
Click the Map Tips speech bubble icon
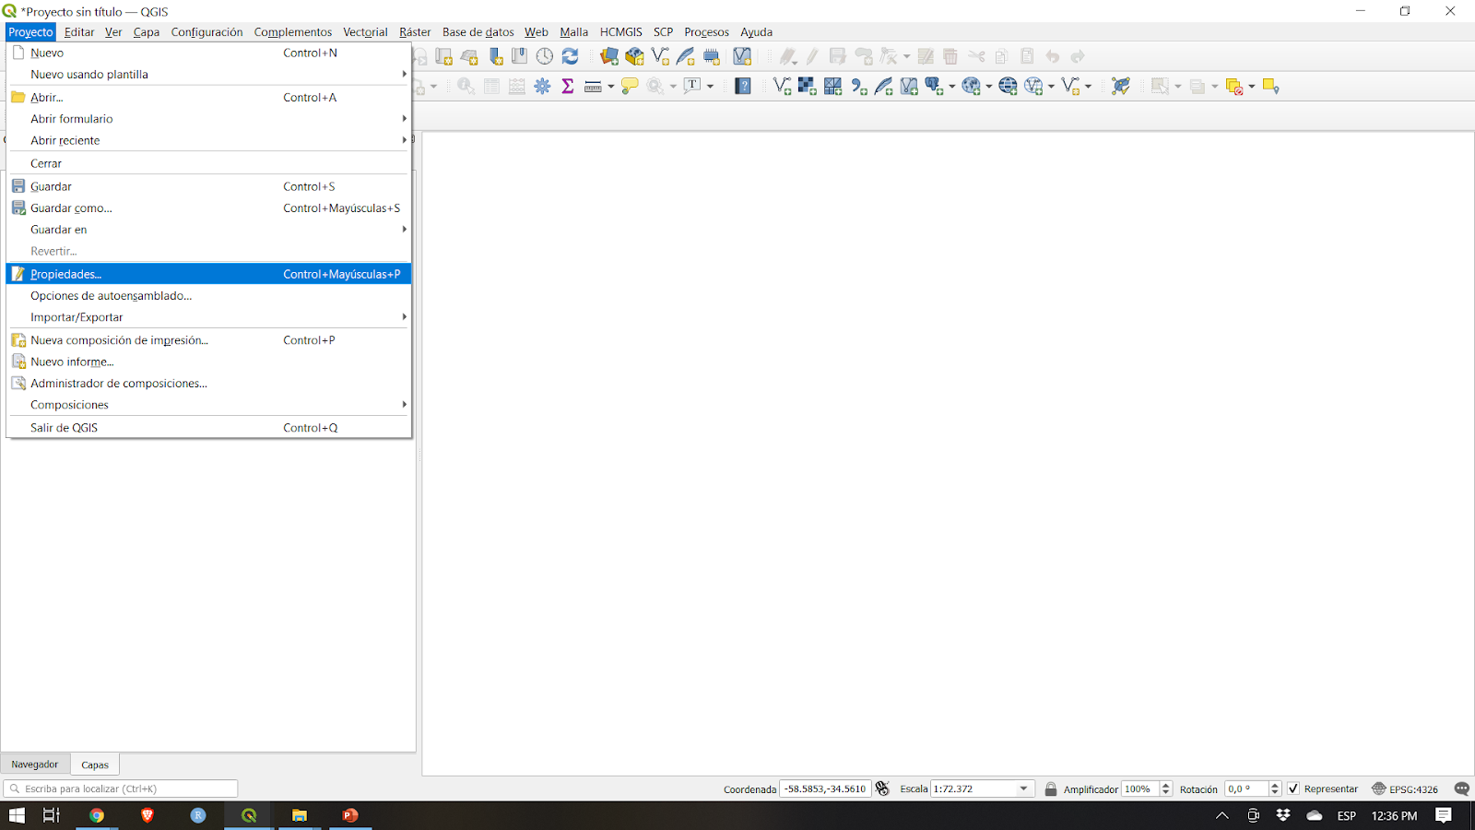[630, 86]
